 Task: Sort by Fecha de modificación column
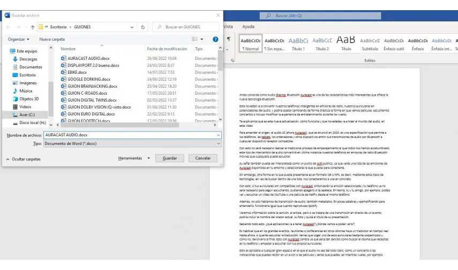[167, 49]
